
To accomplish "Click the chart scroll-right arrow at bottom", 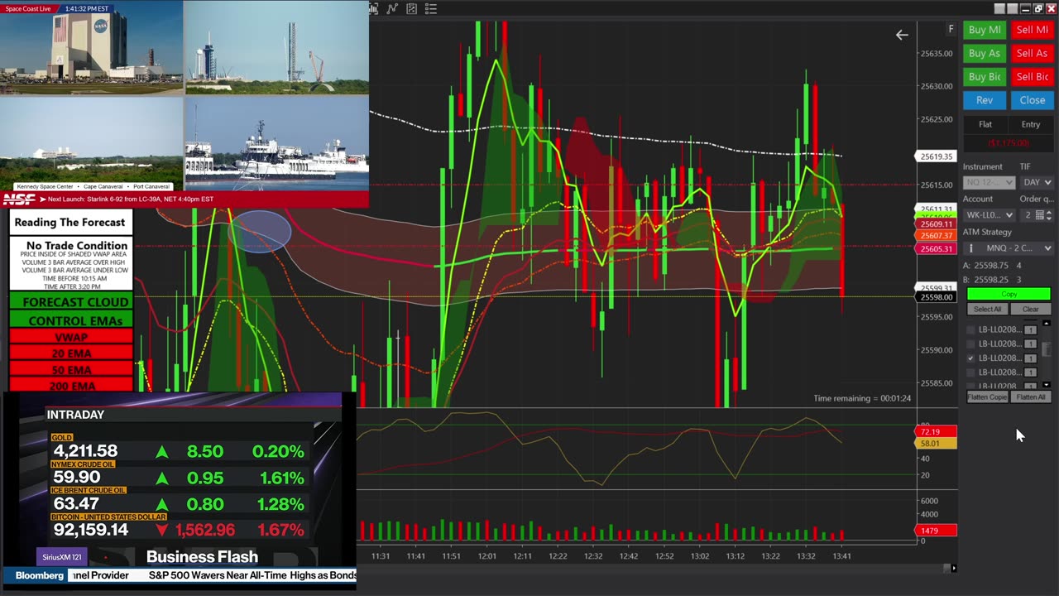I will pyautogui.click(x=954, y=568).
